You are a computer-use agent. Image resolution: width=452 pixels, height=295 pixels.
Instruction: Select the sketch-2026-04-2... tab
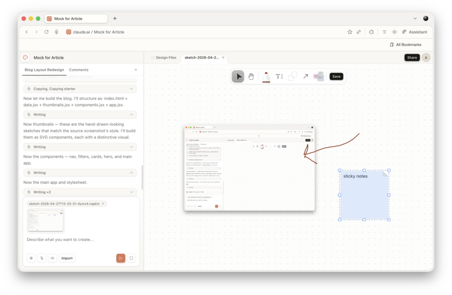pyautogui.click(x=202, y=58)
